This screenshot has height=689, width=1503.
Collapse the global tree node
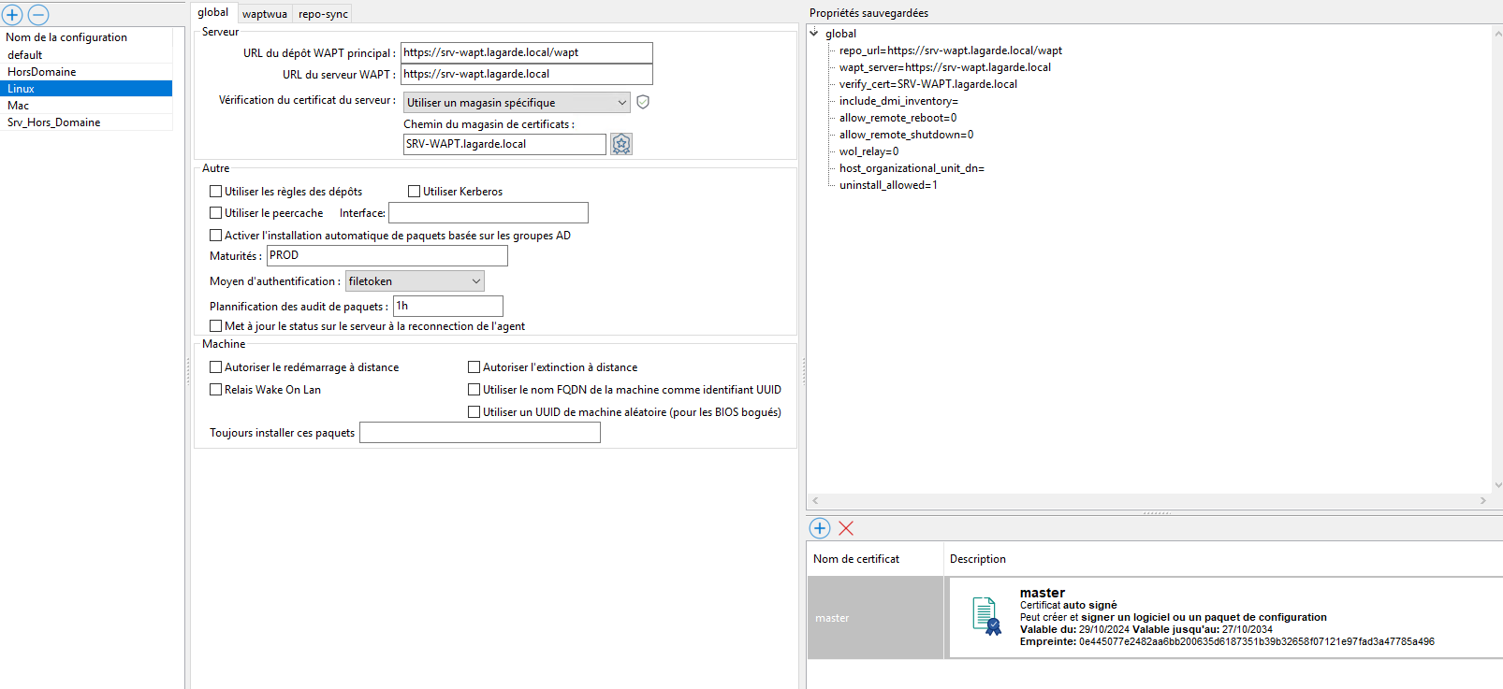(814, 33)
